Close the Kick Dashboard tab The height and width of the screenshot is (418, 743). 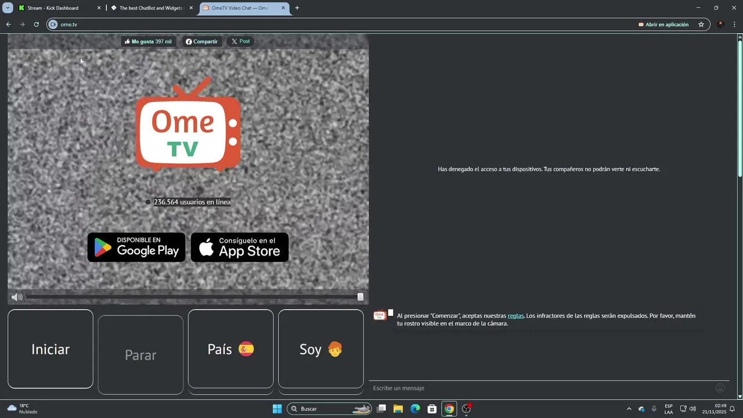tap(99, 8)
